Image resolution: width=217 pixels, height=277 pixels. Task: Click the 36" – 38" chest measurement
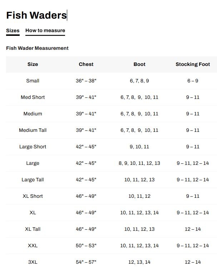tap(86, 81)
